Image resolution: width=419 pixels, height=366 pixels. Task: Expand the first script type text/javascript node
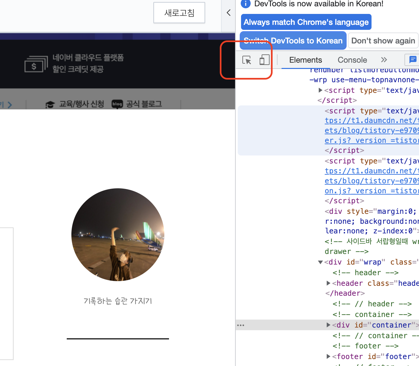pyautogui.click(x=320, y=90)
